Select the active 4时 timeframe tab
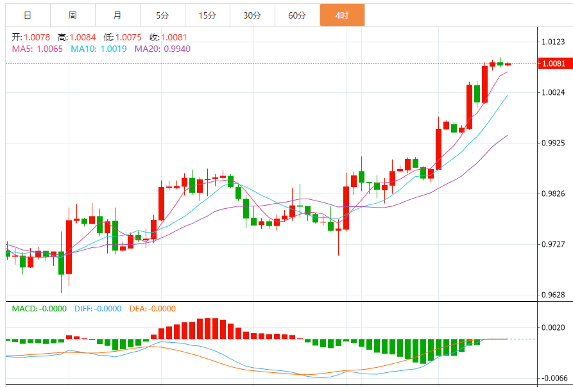Image resolution: width=573 pixels, height=387 pixels. [x=343, y=15]
